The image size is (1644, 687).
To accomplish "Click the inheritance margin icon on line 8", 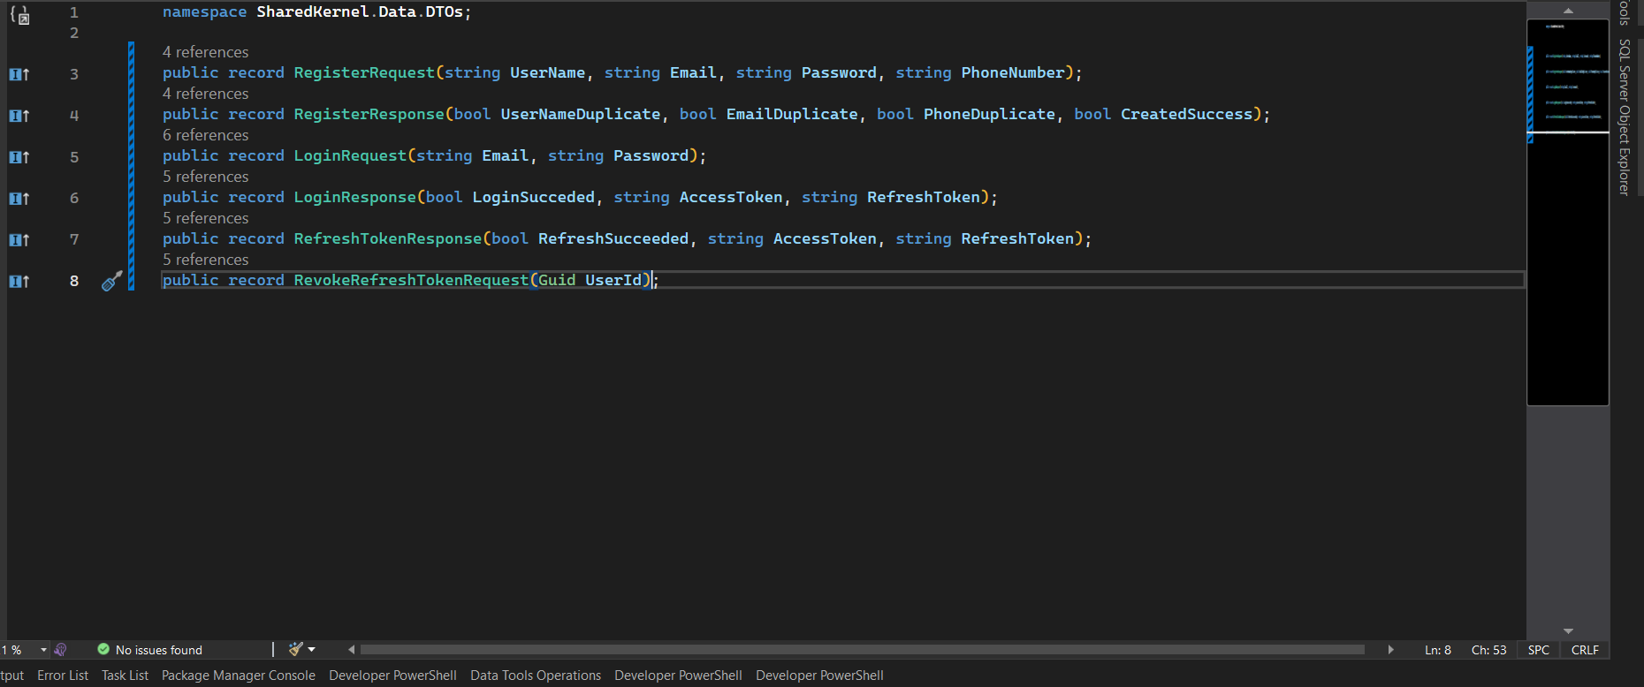I will coord(19,282).
